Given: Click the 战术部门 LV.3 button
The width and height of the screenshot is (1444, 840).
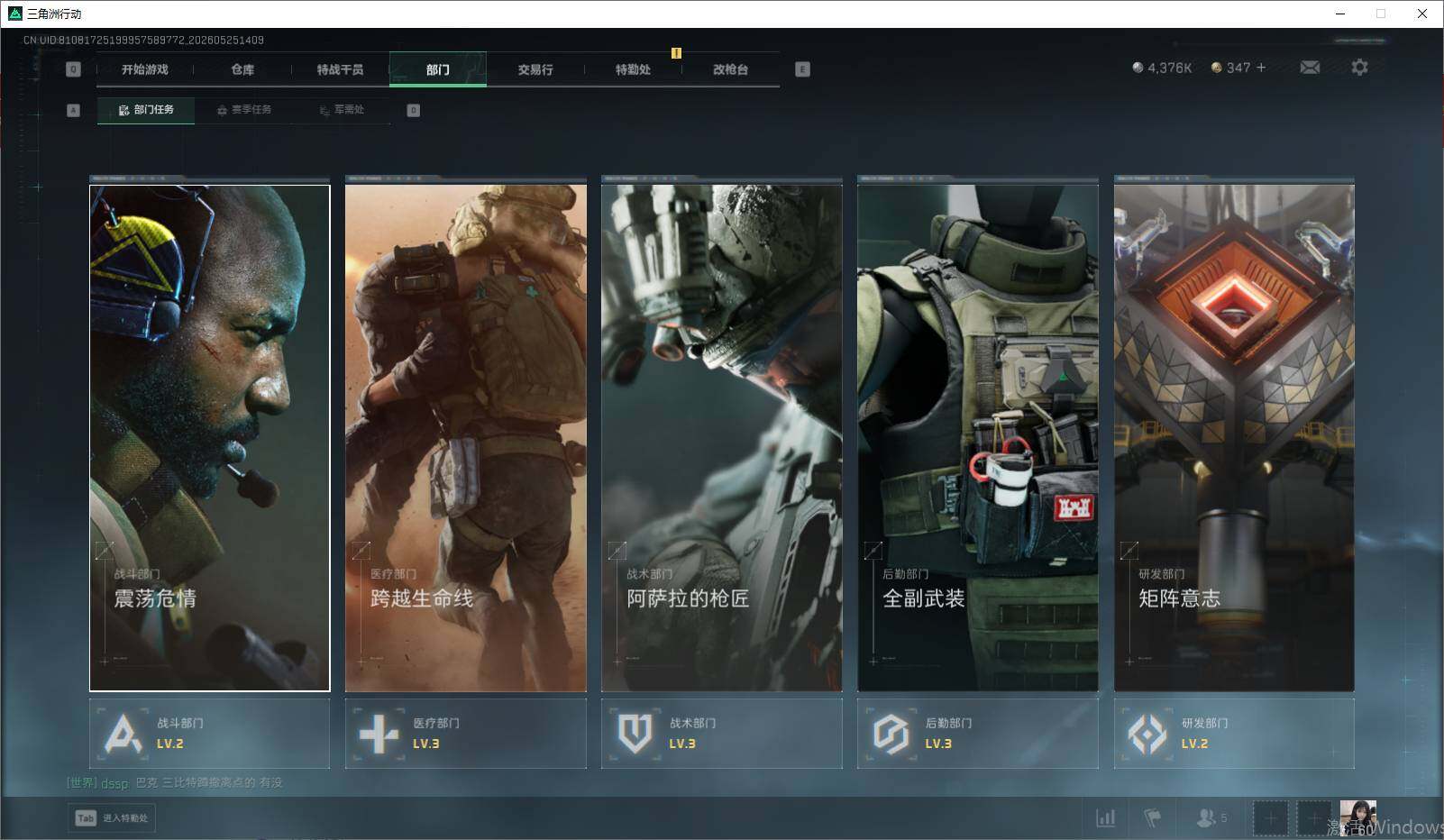Looking at the screenshot, I should click(x=722, y=734).
